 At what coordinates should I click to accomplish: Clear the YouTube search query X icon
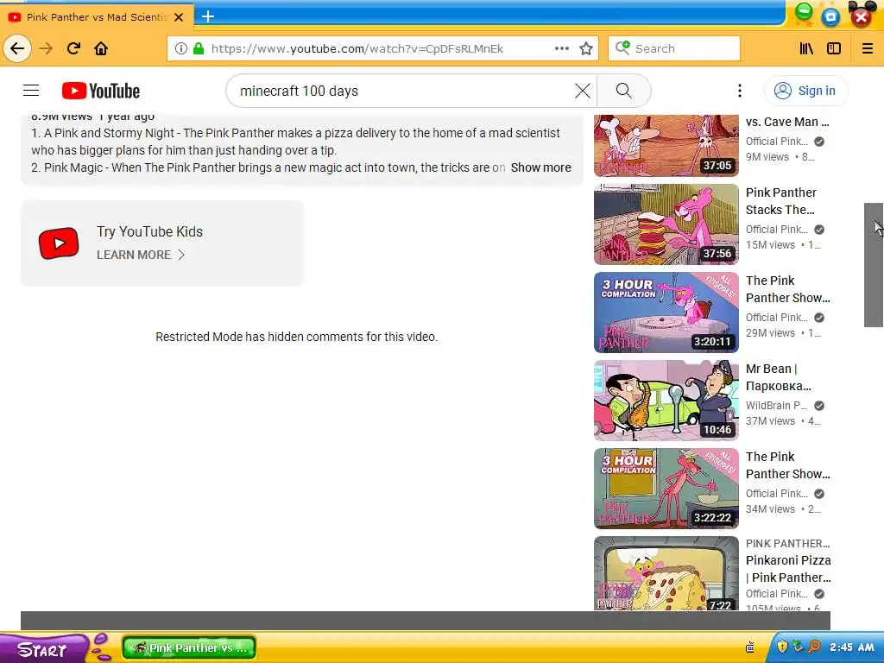[x=583, y=91]
